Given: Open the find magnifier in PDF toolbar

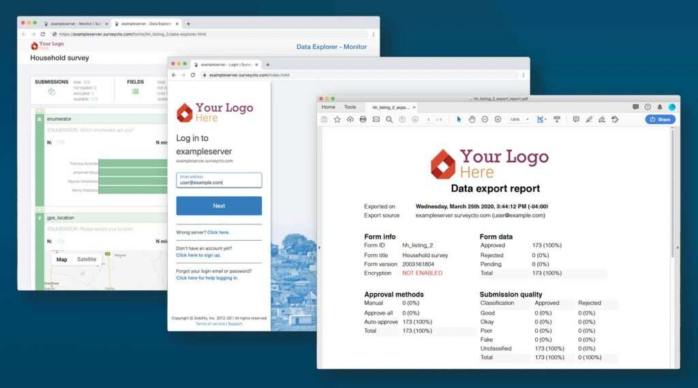Looking at the screenshot, I should 389,119.
